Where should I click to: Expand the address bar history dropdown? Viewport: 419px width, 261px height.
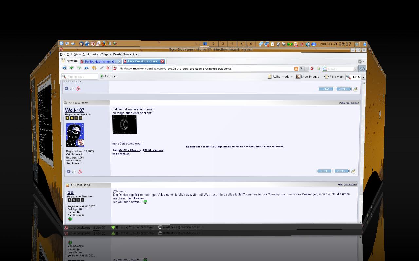(x=306, y=69)
